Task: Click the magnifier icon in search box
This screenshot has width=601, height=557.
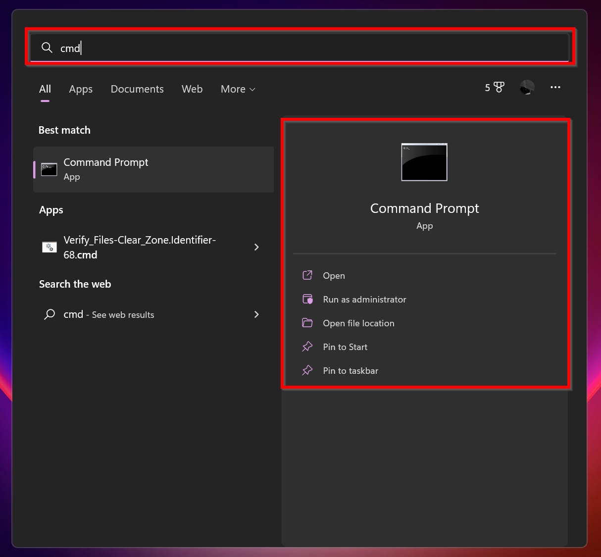Action: point(47,48)
